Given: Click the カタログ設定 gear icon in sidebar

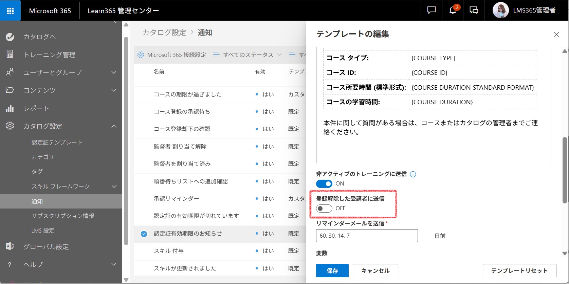Looking at the screenshot, I should tap(10, 126).
